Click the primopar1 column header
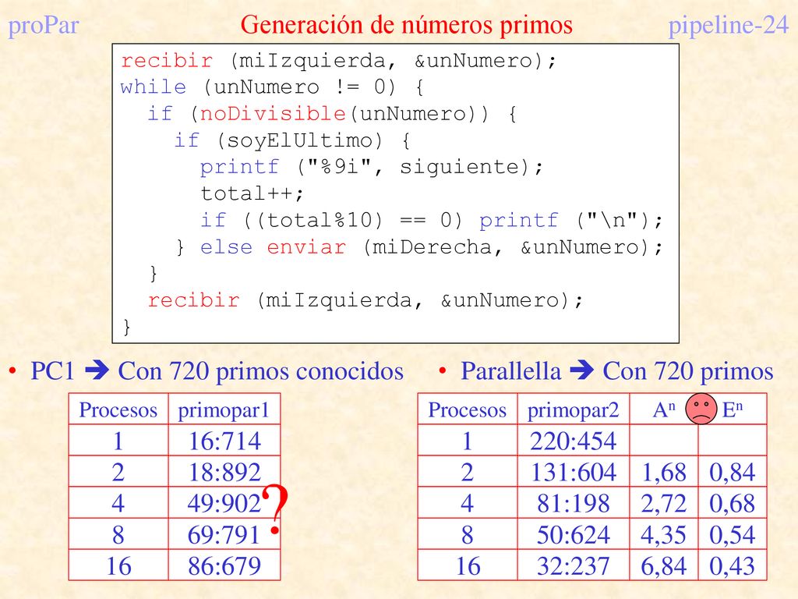The image size is (798, 599). click(x=224, y=409)
